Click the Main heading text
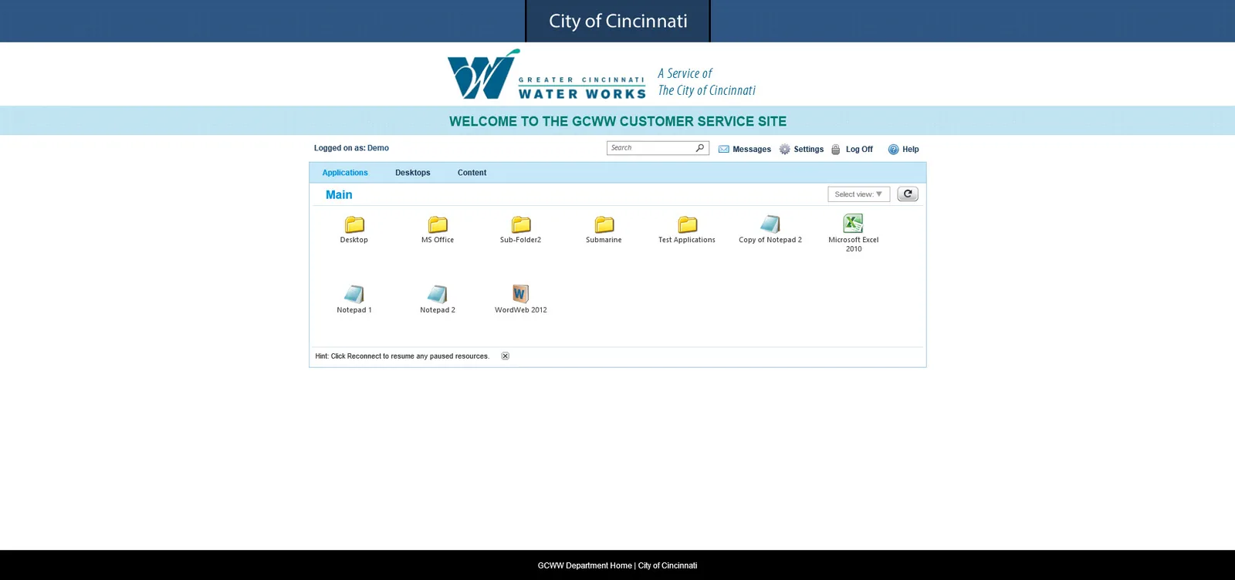Viewport: 1235px width, 580px height. tap(339, 195)
